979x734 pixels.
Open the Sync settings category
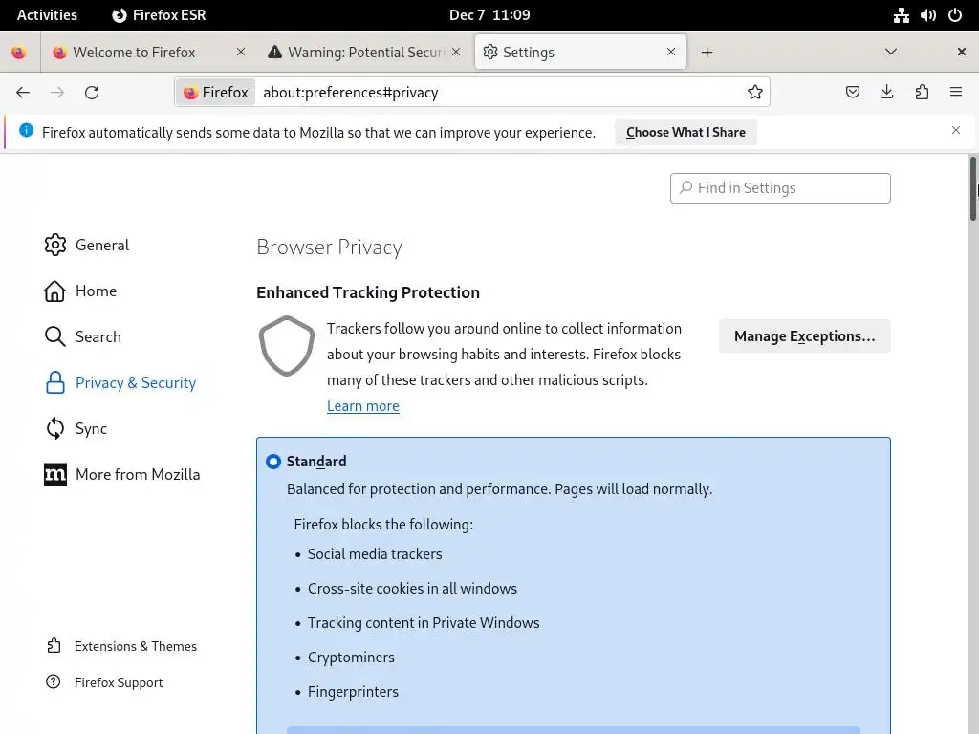91,428
